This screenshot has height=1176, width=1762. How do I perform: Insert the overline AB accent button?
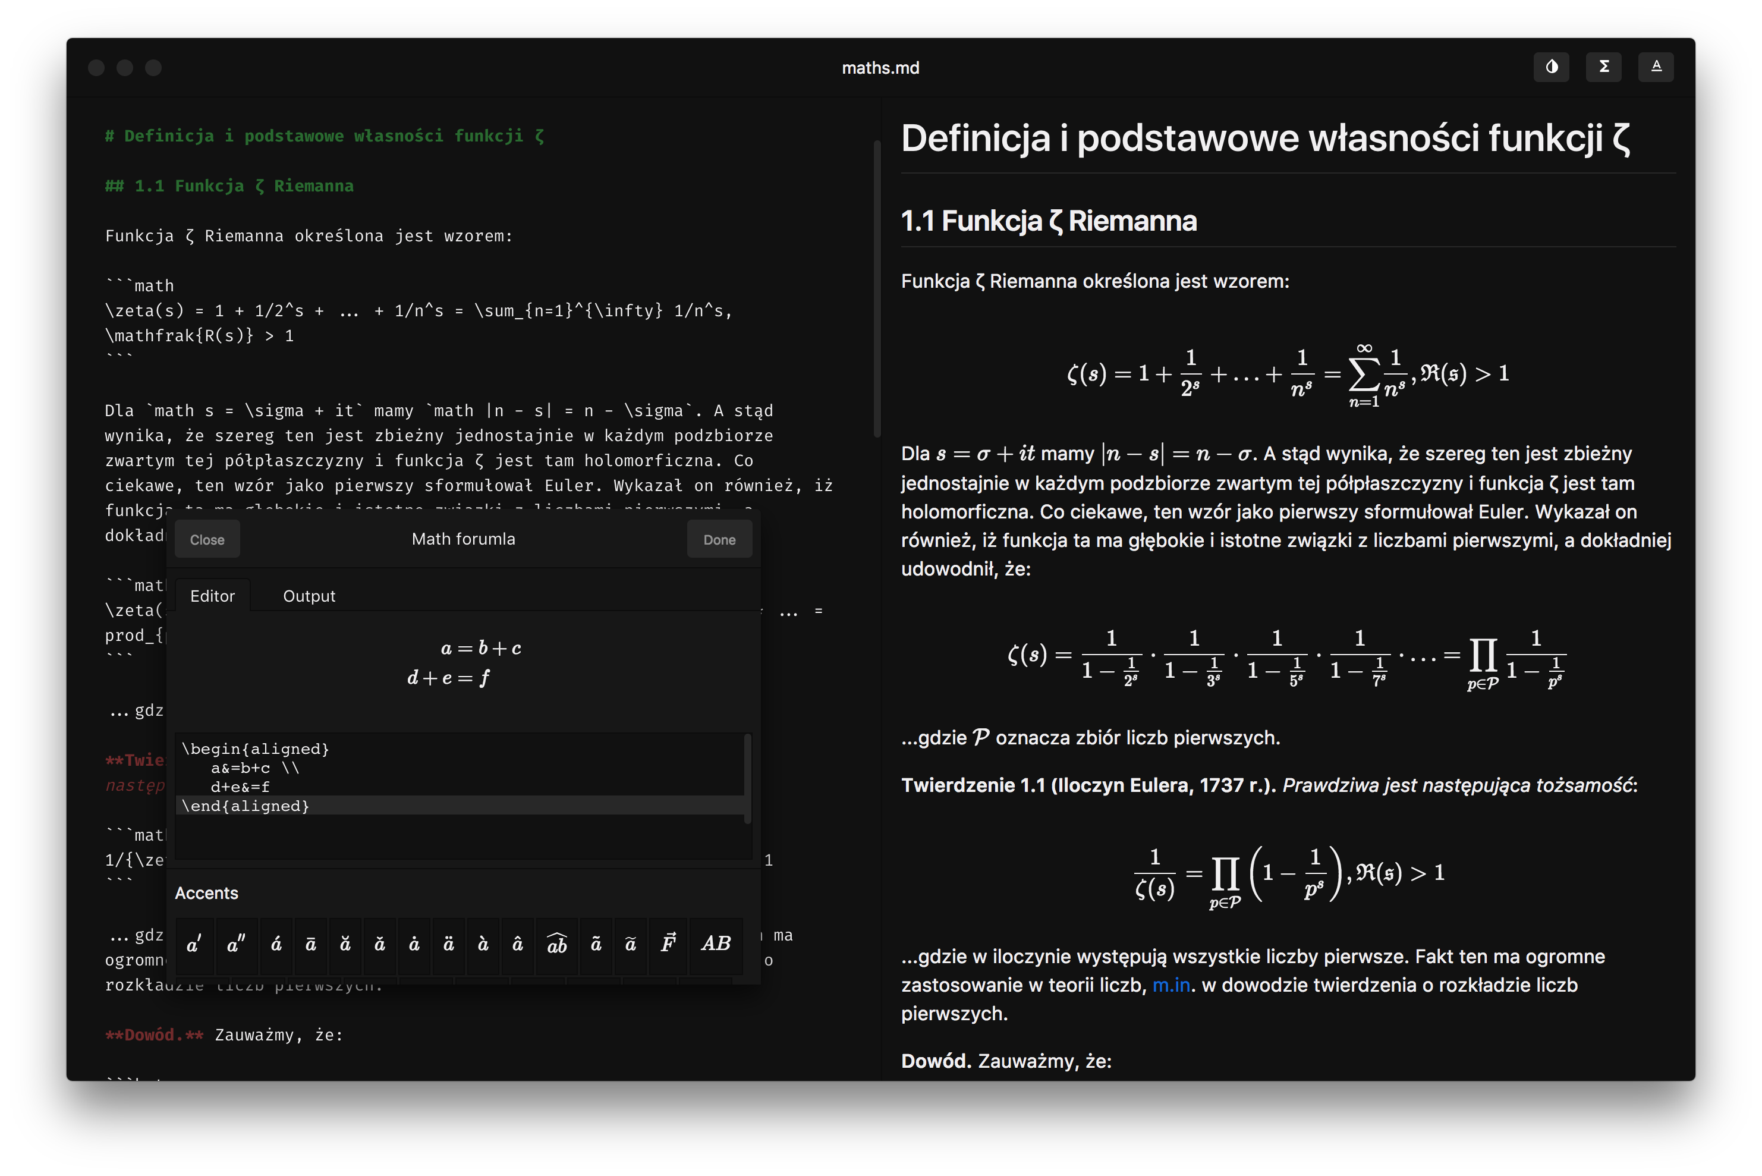tap(715, 944)
